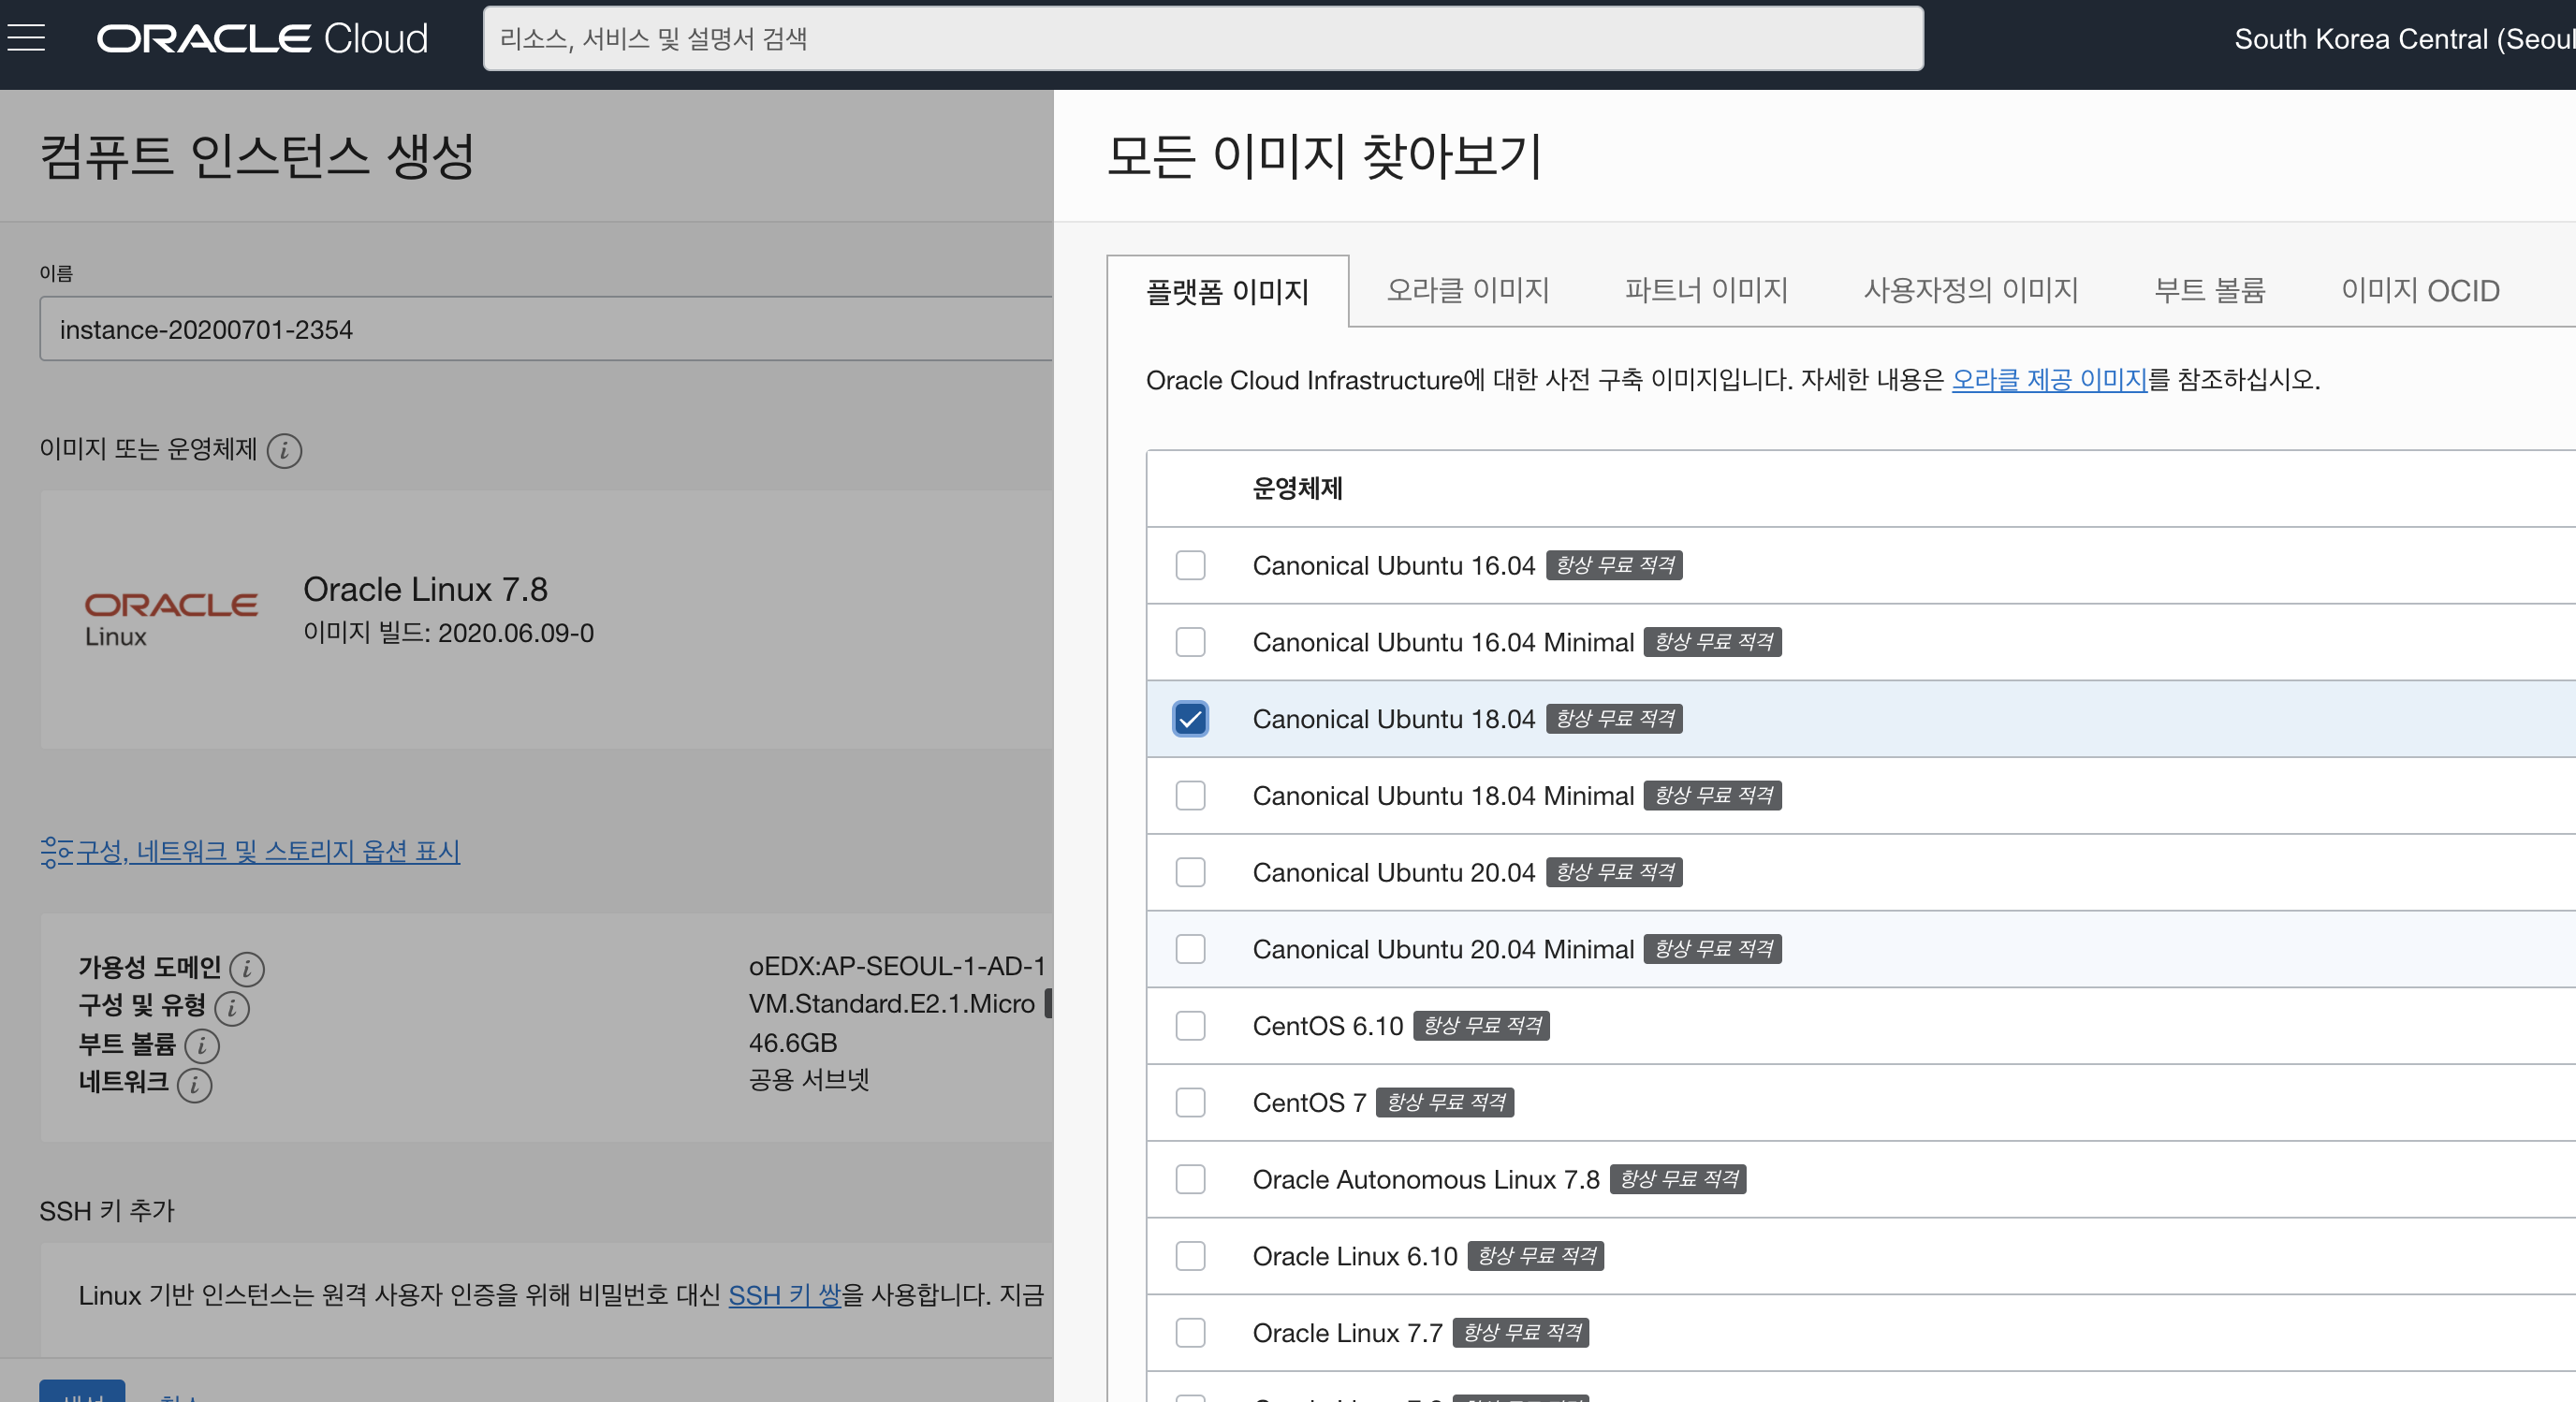2576x1402 pixels.
Task: Click info icon next to 이미지 또는 운영체제
Action: [x=284, y=451]
